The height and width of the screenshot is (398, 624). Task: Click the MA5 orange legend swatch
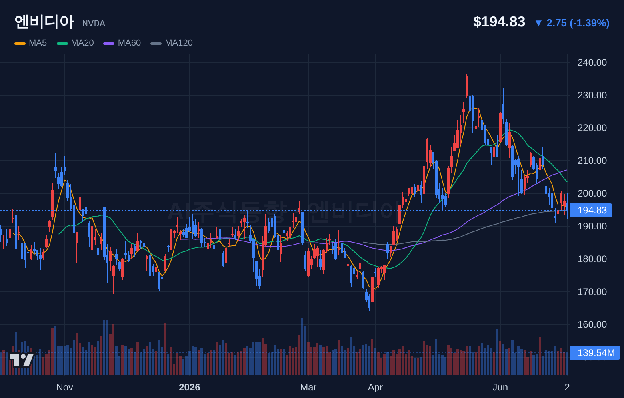tap(20, 43)
